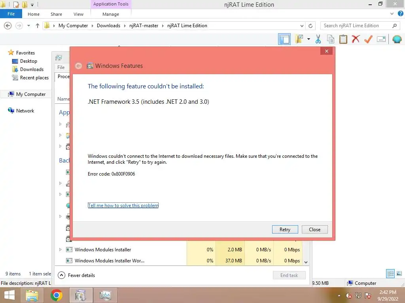Click the Properties quick access icon in title bar

(x=16, y=4)
